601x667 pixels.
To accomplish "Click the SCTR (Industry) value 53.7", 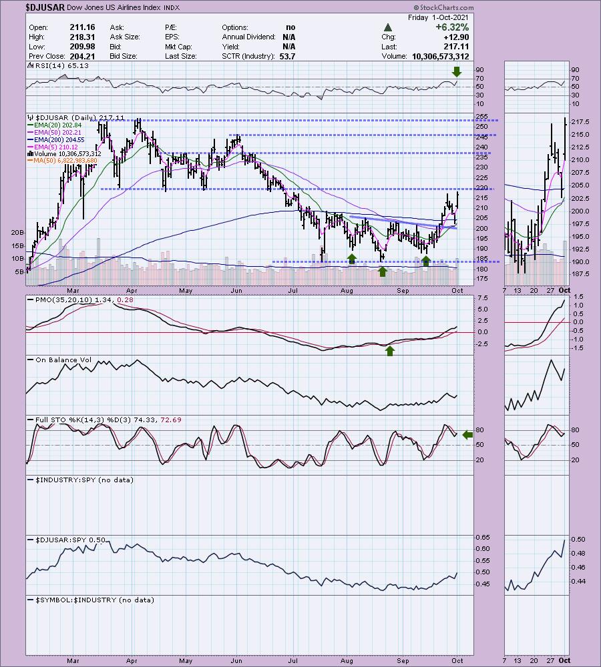I will click(288, 57).
